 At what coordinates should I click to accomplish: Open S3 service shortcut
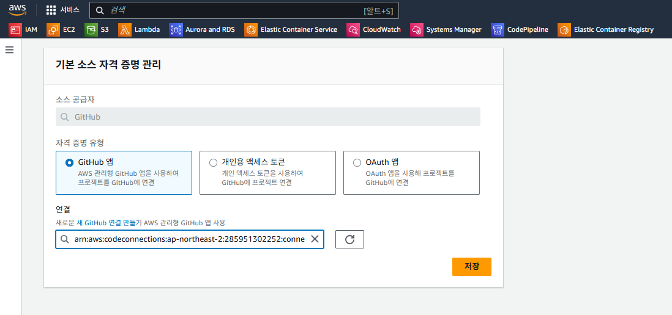tap(97, 29)
